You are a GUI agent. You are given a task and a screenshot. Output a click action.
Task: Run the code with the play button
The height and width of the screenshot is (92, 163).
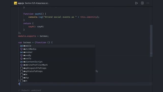(137, 3)
